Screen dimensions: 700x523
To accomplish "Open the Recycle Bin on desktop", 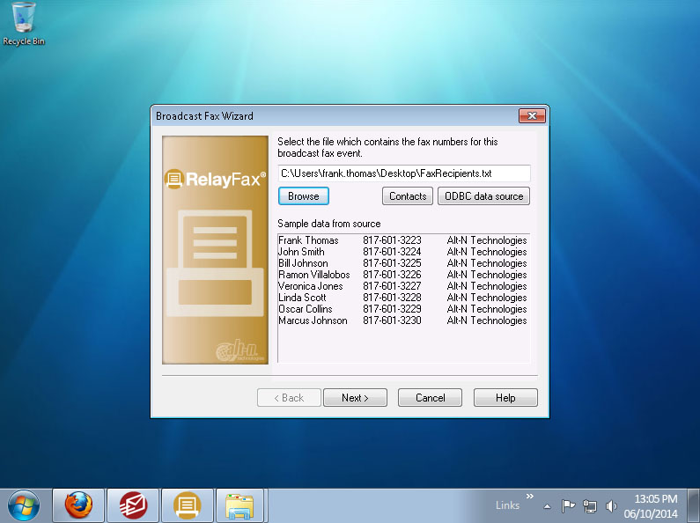I will 23,21.
